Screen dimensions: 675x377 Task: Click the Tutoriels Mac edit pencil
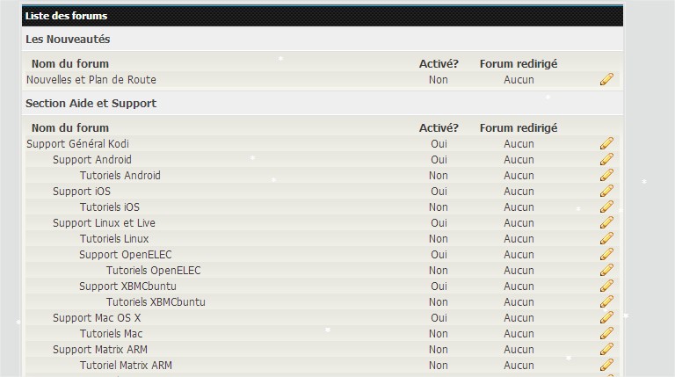click(x=606, y=333)
